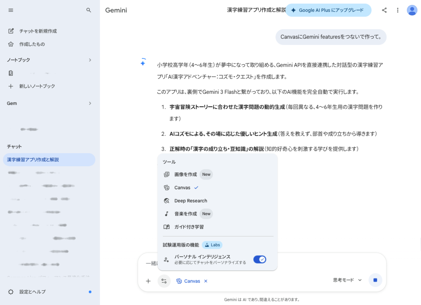This screenshot has height=305, width=421.
Task: Expand the ノートブック section chevron
Action: 90,60
